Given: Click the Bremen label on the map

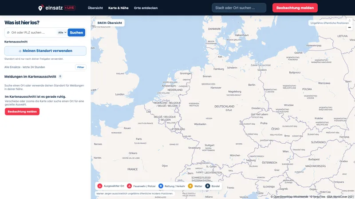Looking at the screenshot, I should point(207,77).
